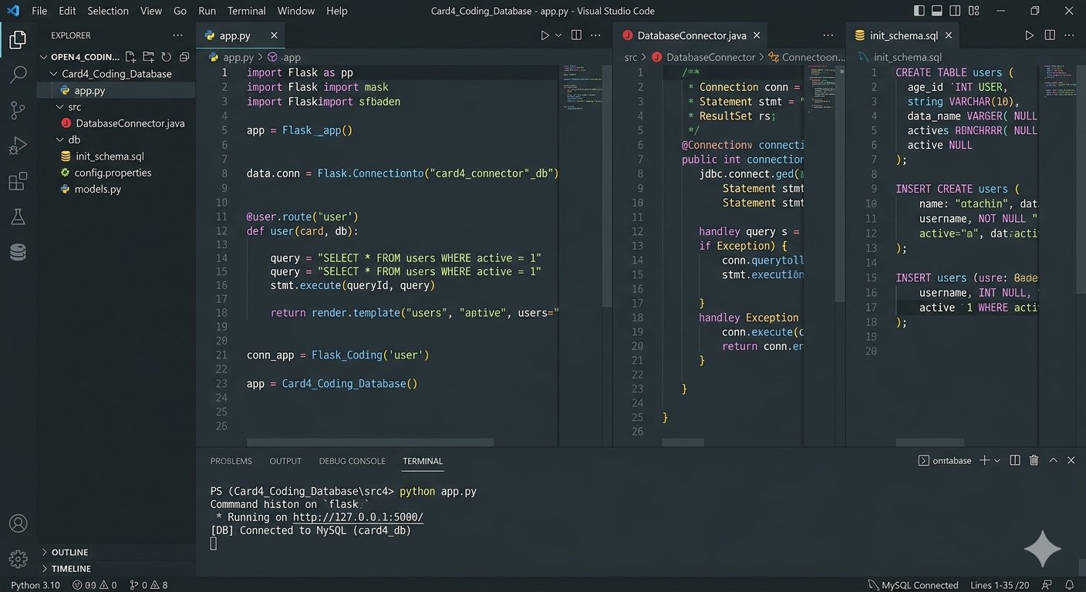Select the init_schema.sql editor tab

(903, 35)
